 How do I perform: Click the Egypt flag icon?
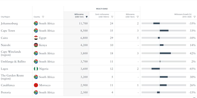36,38
